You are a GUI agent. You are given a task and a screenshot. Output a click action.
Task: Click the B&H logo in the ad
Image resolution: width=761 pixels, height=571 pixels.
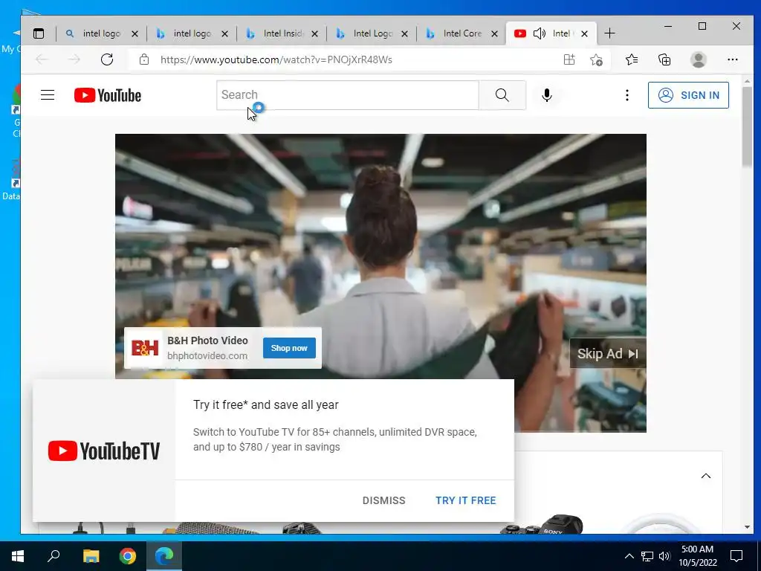145,348
